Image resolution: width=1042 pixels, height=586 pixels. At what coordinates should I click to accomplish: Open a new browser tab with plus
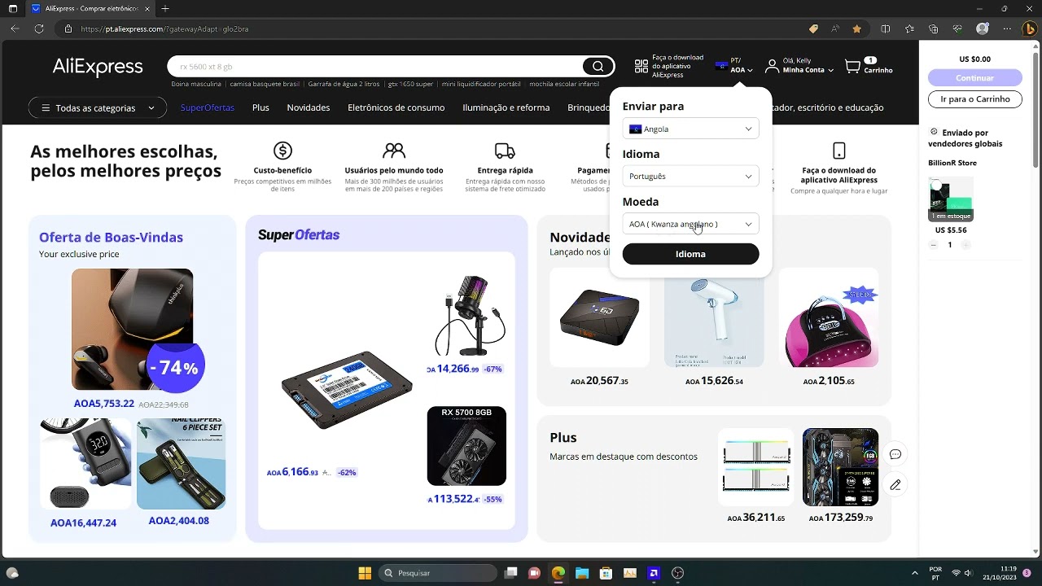[x=165, y=8]
